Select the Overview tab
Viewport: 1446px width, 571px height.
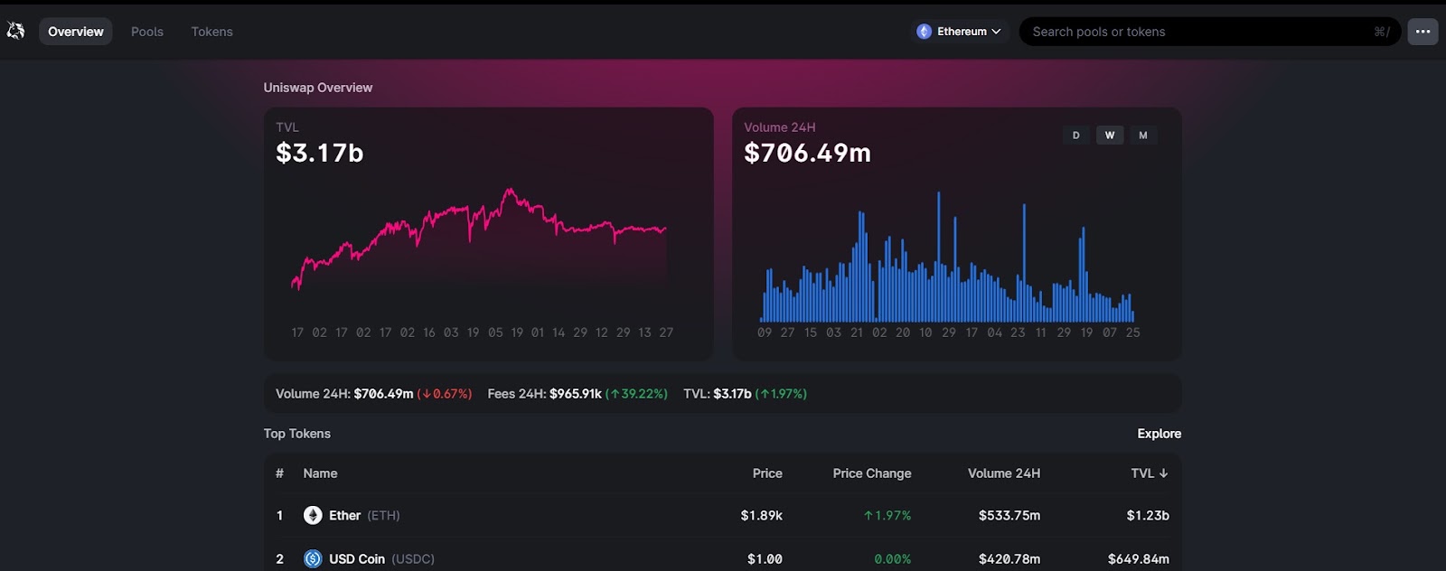(76, 32)
